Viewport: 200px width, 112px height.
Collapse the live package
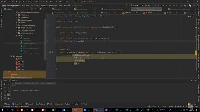coord(16,35)
